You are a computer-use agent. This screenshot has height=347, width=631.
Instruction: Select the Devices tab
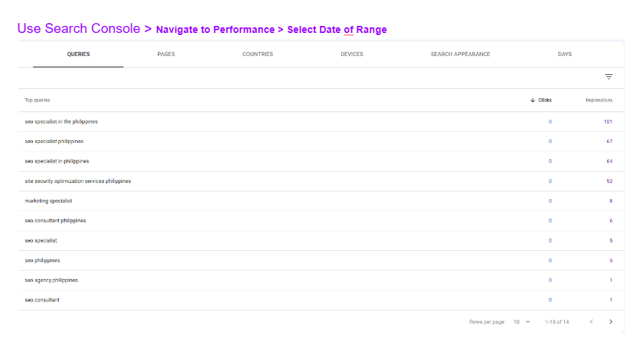coord(352,54)
